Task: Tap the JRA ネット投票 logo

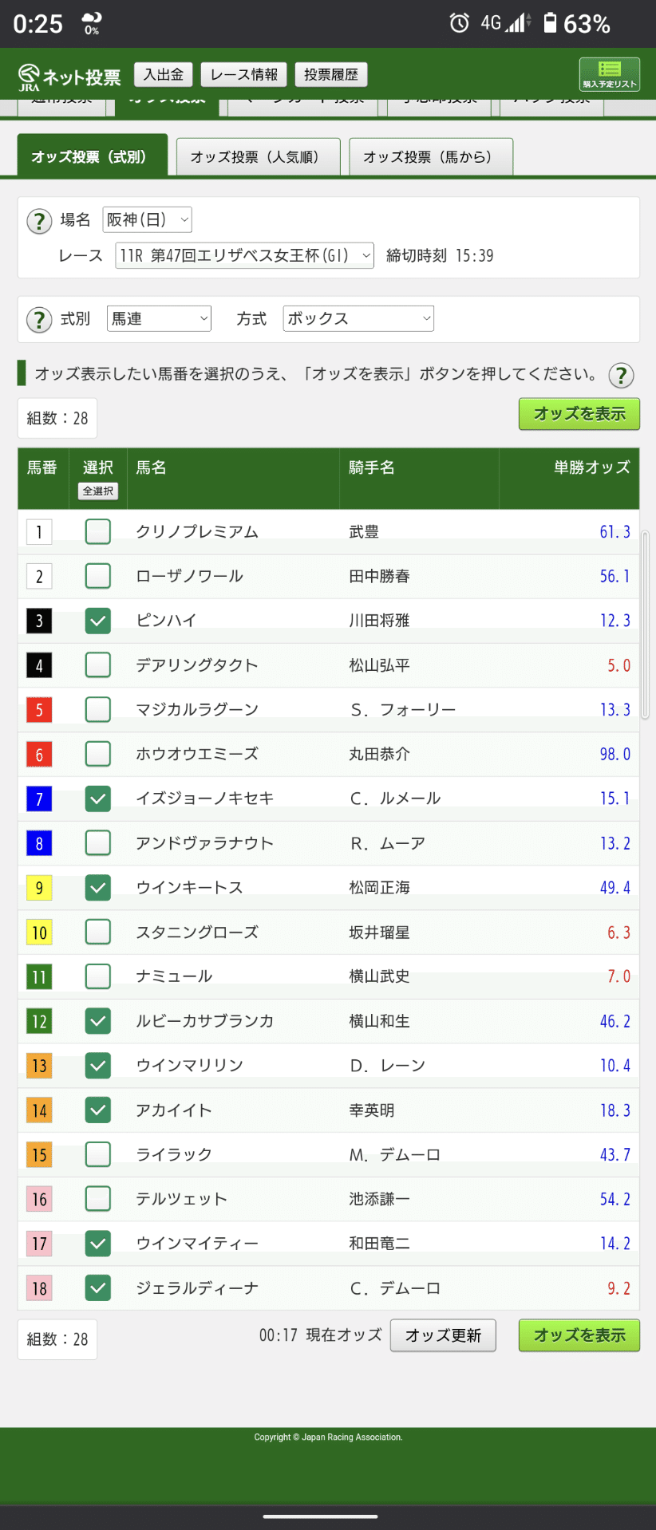Action: pos(69,77)
